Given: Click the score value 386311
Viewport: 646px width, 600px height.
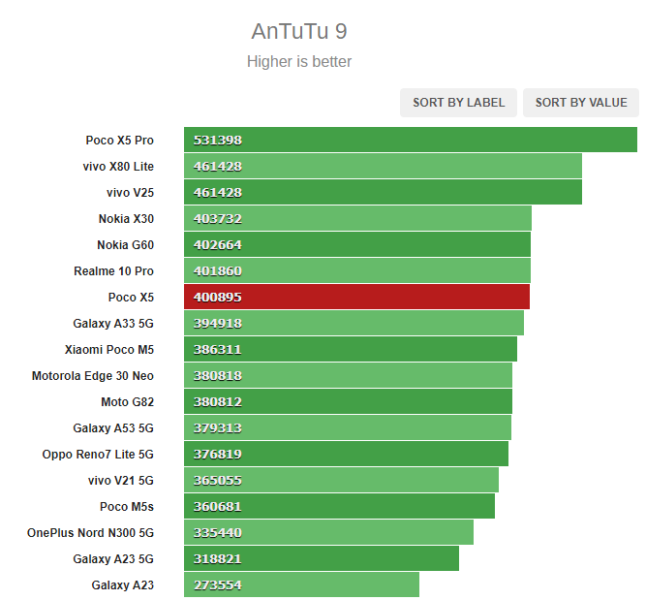Looking at the screenshot, I should click(x=218, y=350).
